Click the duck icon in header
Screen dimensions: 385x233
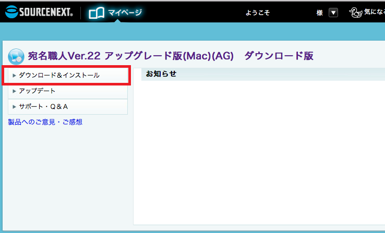[355, 13]
